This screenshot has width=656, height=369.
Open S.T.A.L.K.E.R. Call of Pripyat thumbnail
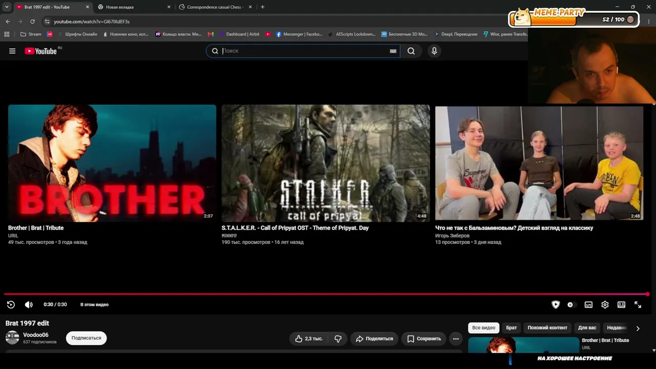(325, 163)
